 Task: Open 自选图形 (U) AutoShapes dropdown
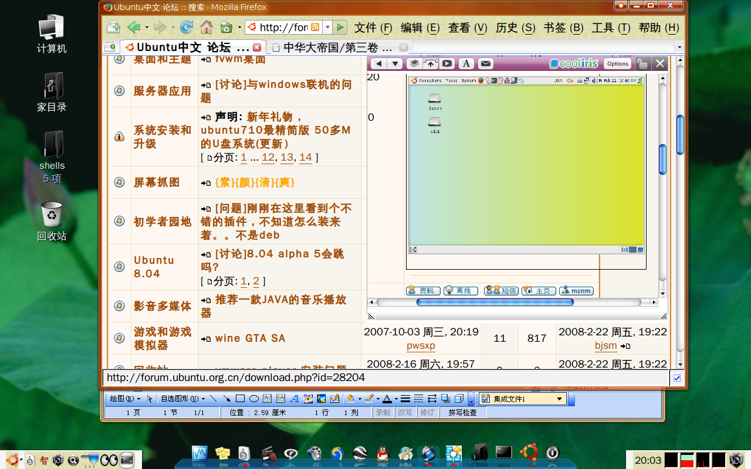[182, 399]
